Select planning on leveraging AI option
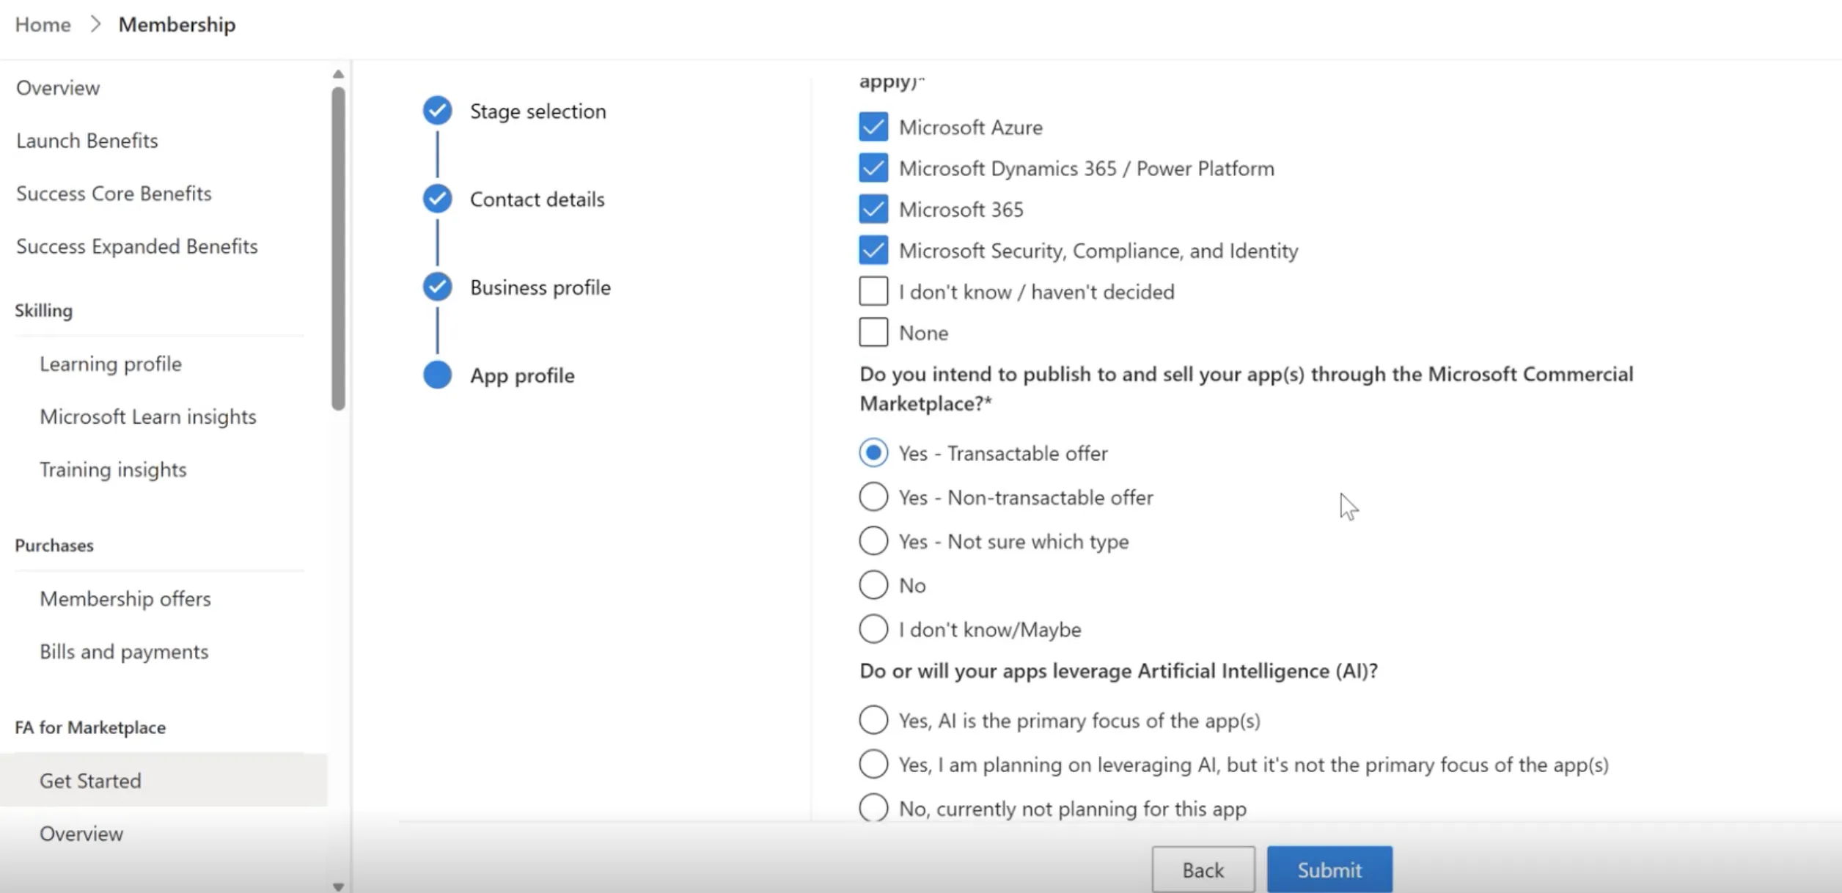The width and height of the screenshot is (1842, 893). [873, 764]
